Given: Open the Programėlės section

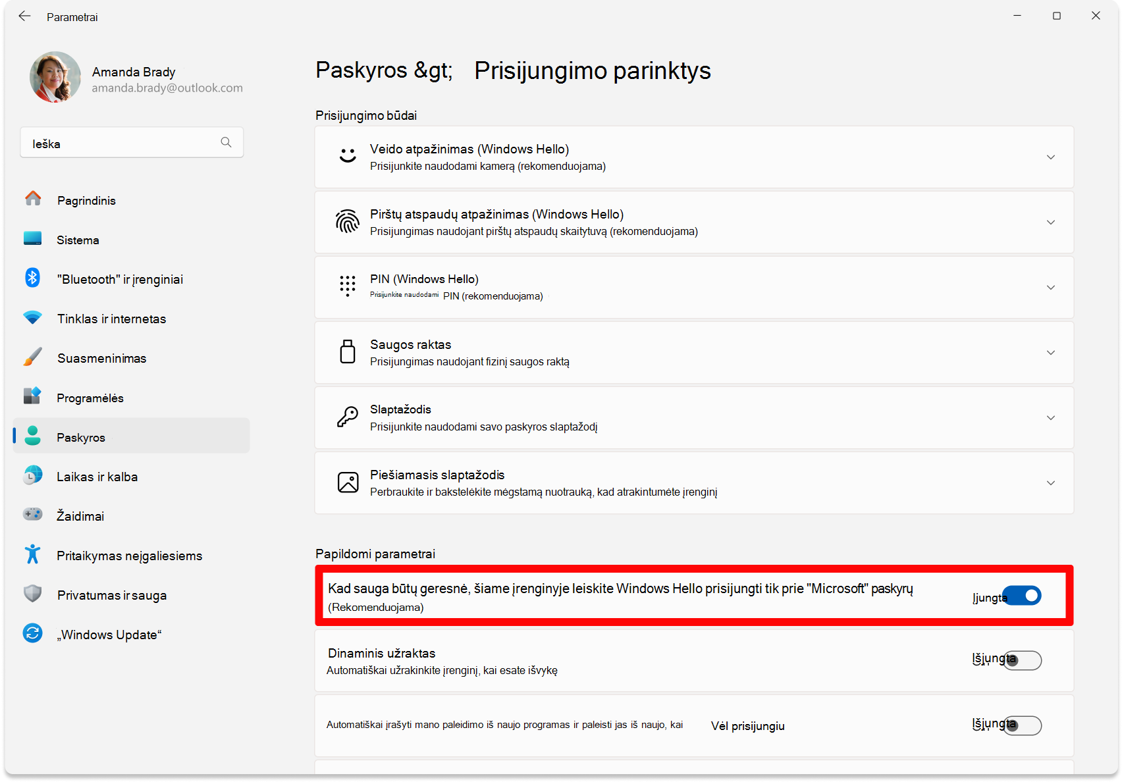Looking at the screenshot, I should (132, 398).
